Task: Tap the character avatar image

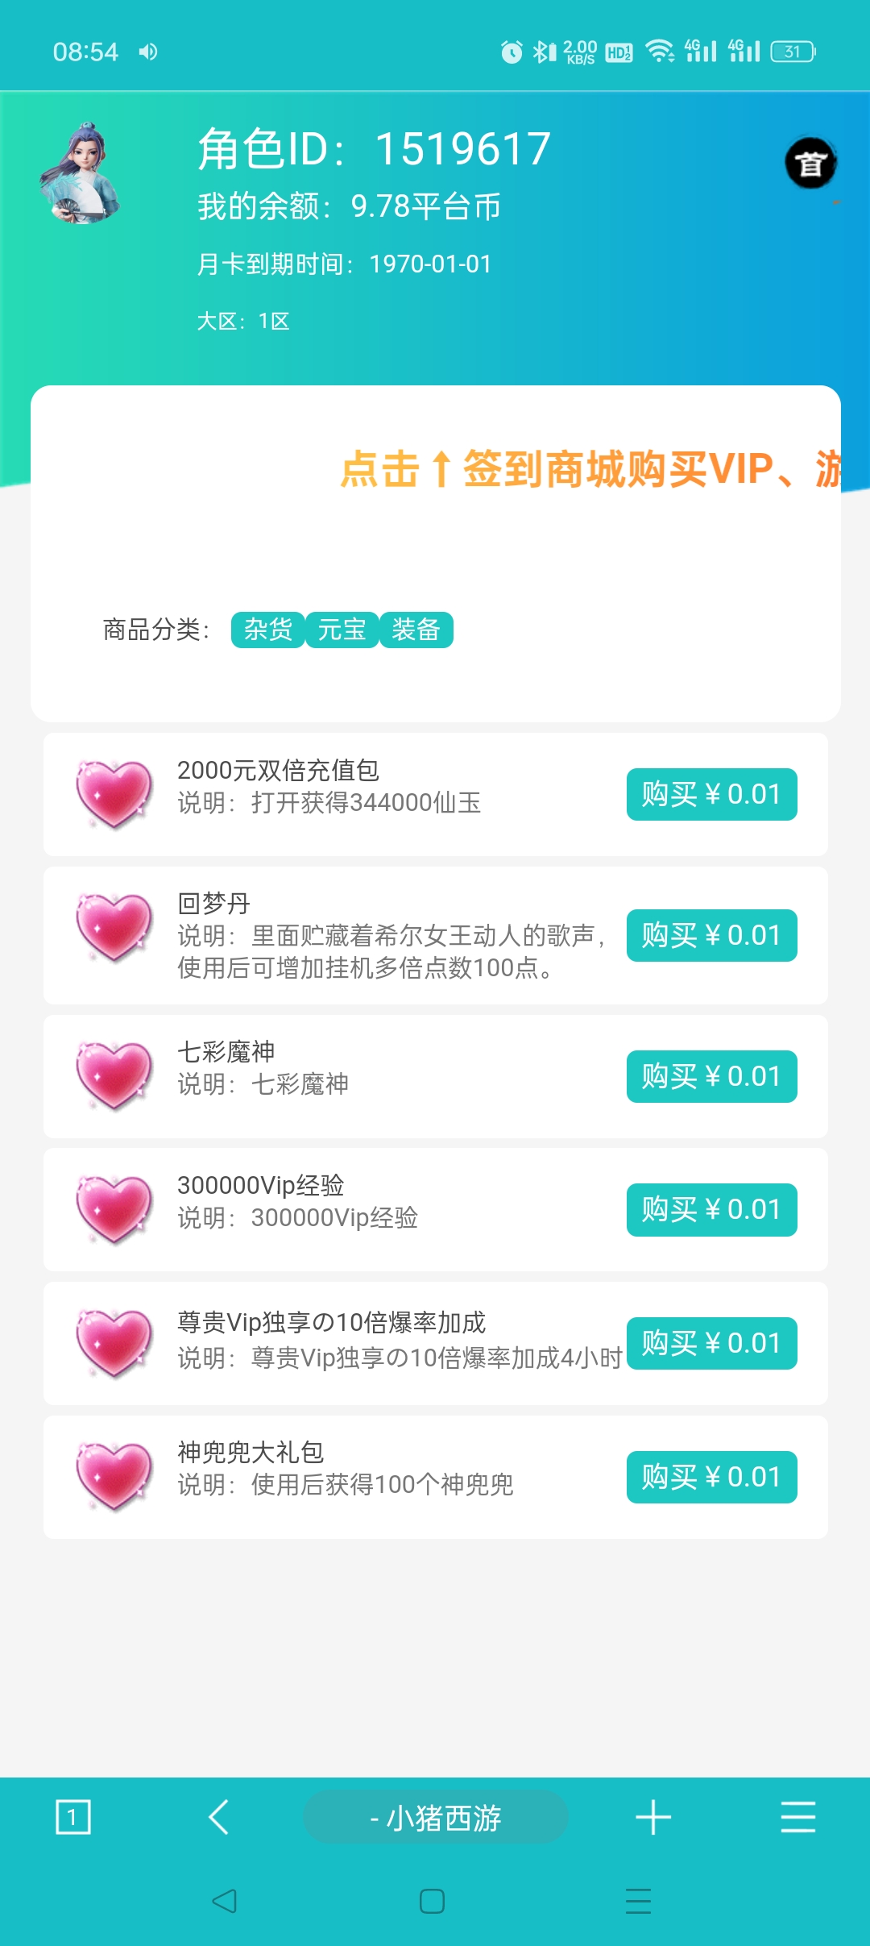Action: pos(81,173)
